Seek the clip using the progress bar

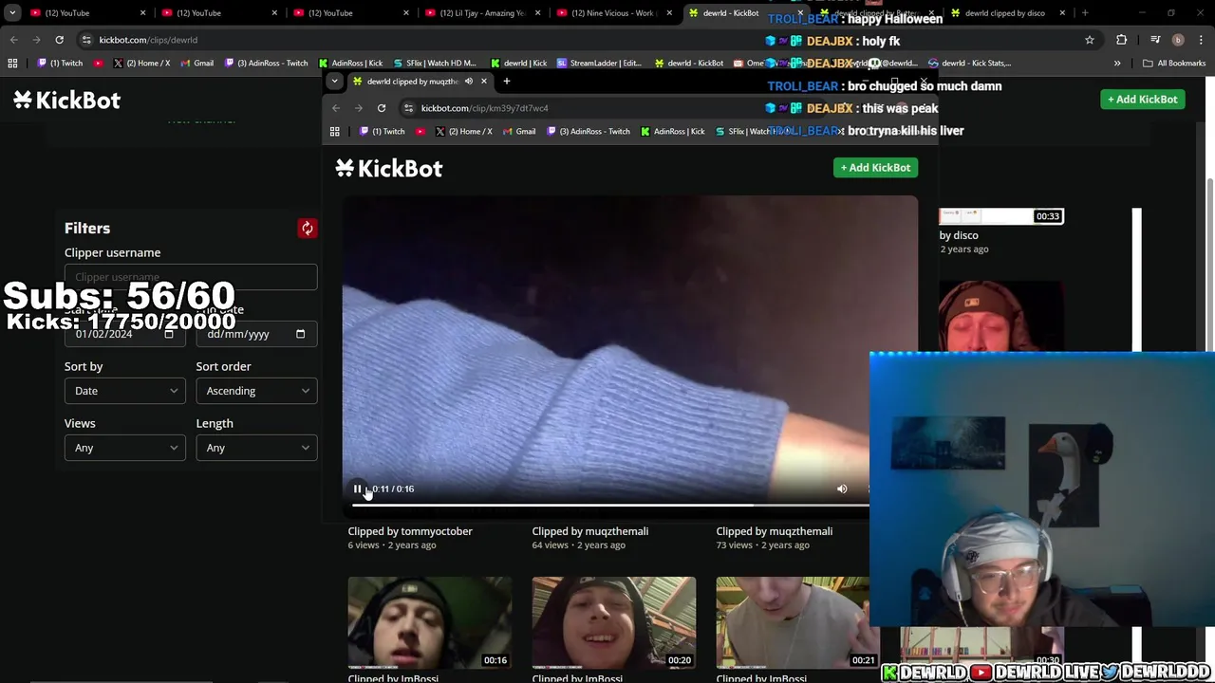pos(610,506)
